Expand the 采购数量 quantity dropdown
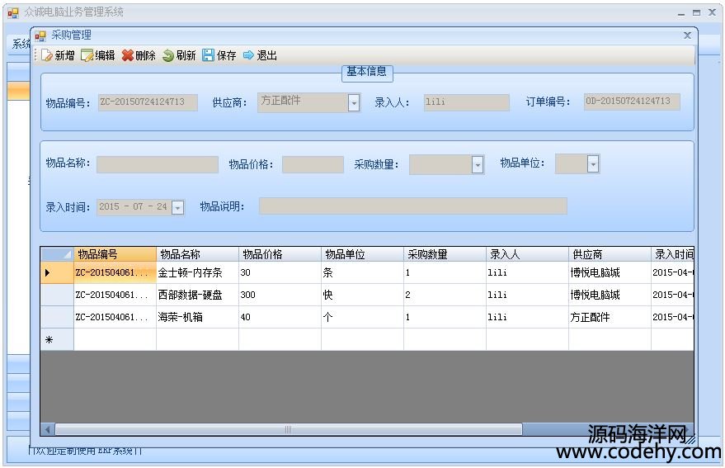The width and height of the screenshot is (725, 468). tap(478, 165)
